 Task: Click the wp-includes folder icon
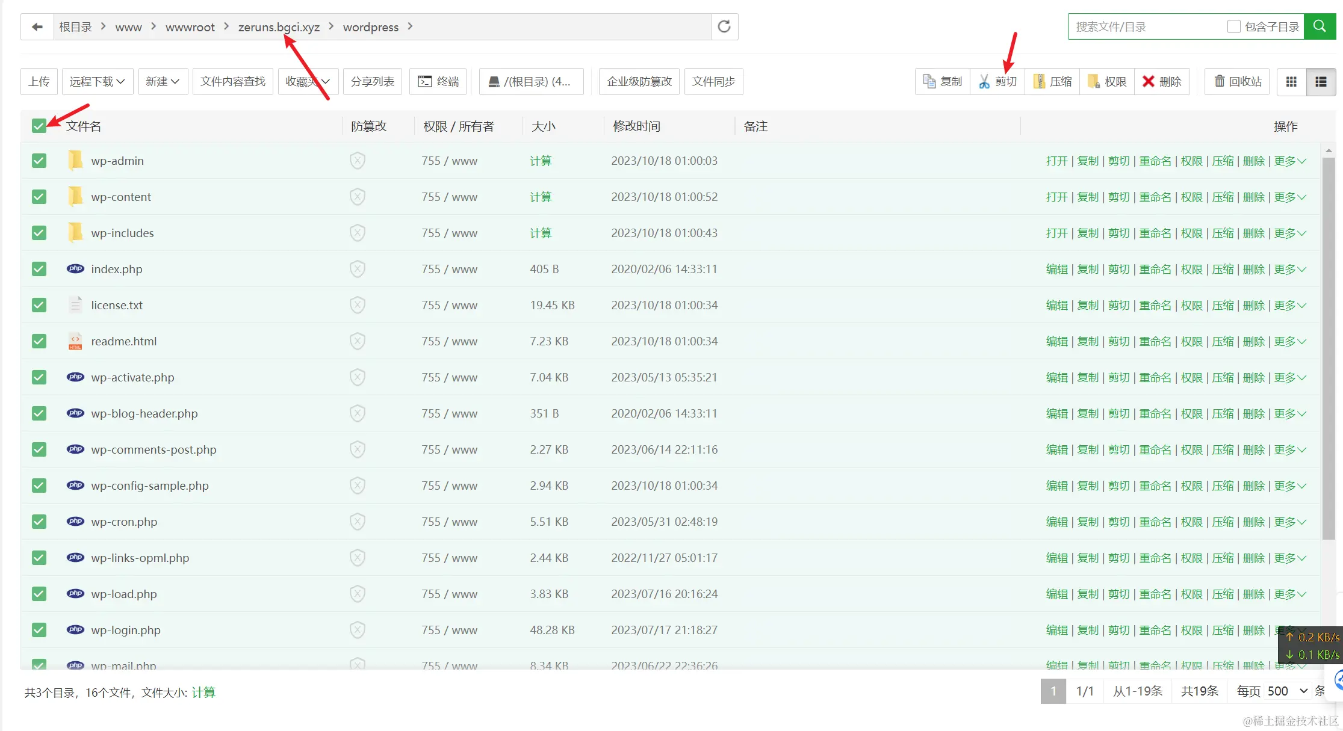[75, 232]
